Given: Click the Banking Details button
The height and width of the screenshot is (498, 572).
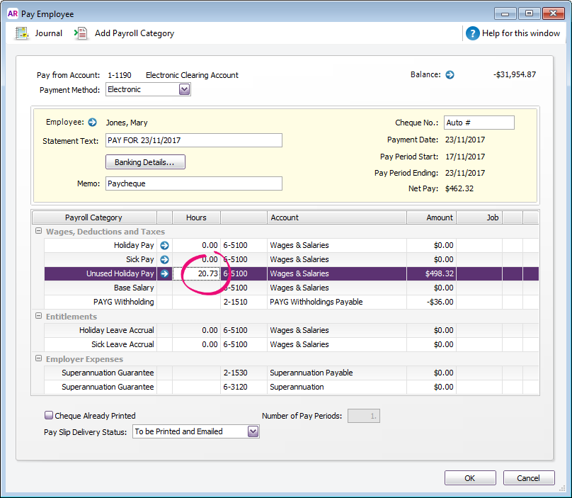Looking at the screenshot, I should (x=144, y=162).
